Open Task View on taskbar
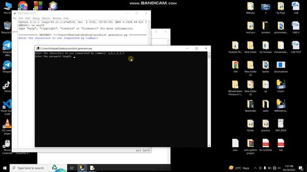The height and width of the screenshot is (172, 307). 72,168
